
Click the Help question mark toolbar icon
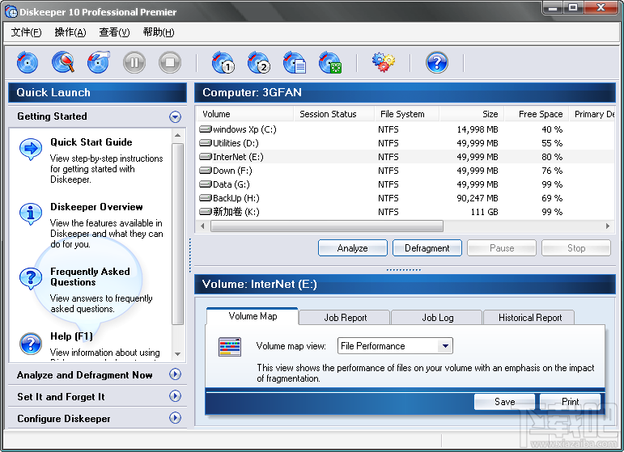click(x=437, y=62)
